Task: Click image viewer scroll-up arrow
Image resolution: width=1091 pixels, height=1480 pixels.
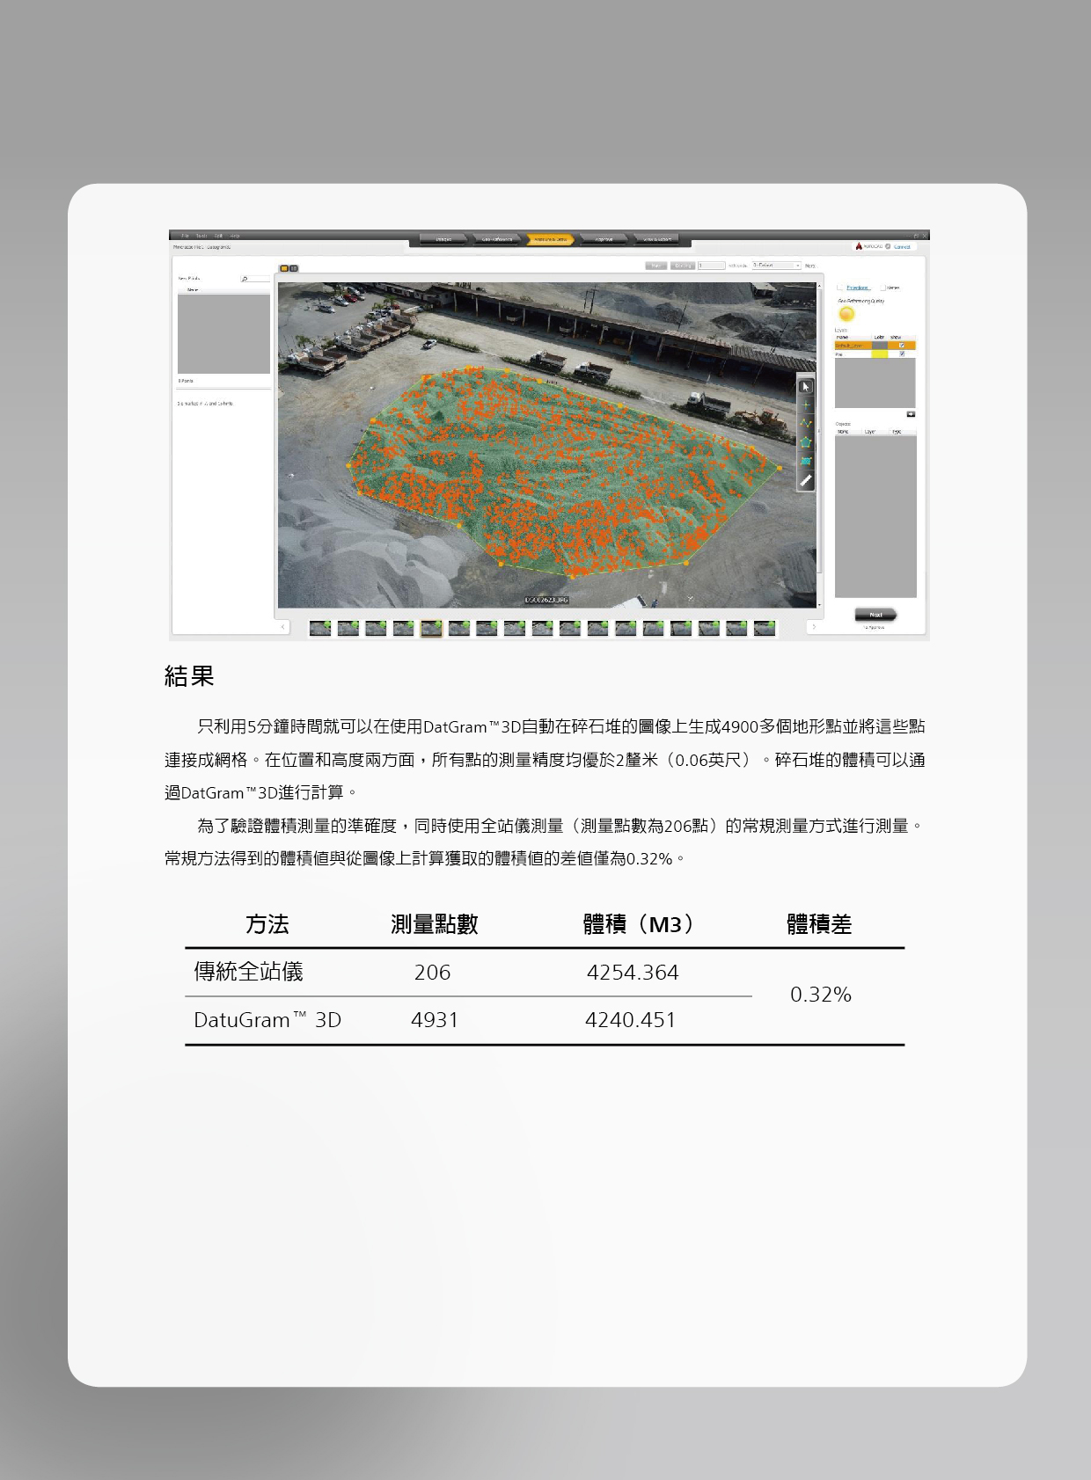Action: point(820,287)
